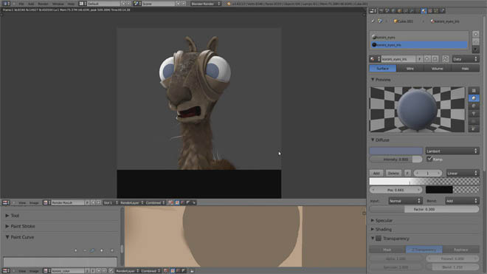Browse images next to kororo_color field
Screen dimensions: 487x274
[x=47, y=271]
